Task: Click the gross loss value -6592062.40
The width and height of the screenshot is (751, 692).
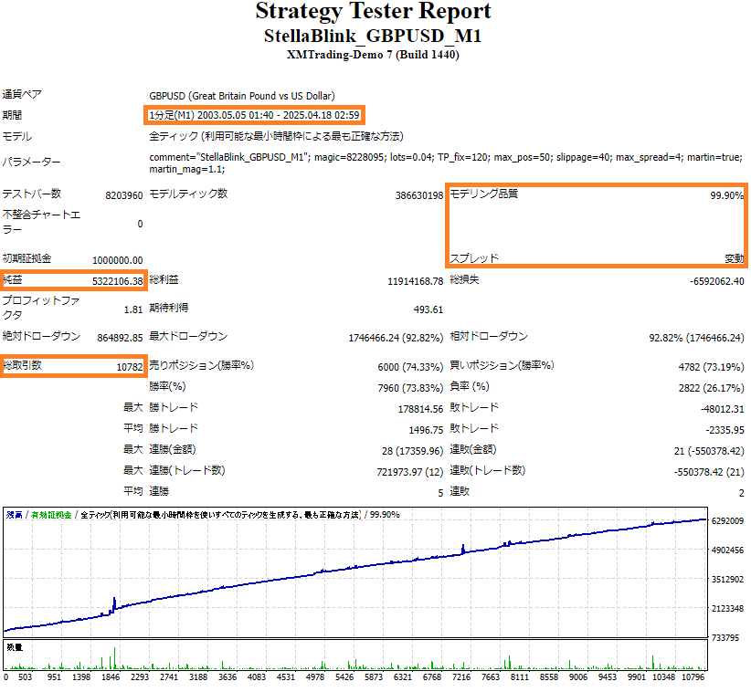Action: pos(716,281)
